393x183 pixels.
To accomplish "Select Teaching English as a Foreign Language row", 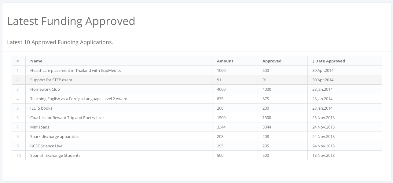I will [x=79, y=99].
